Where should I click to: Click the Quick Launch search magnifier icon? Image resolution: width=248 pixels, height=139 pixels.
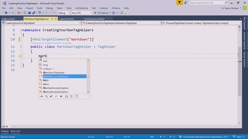pyautogui.click(x=226, y=3)
